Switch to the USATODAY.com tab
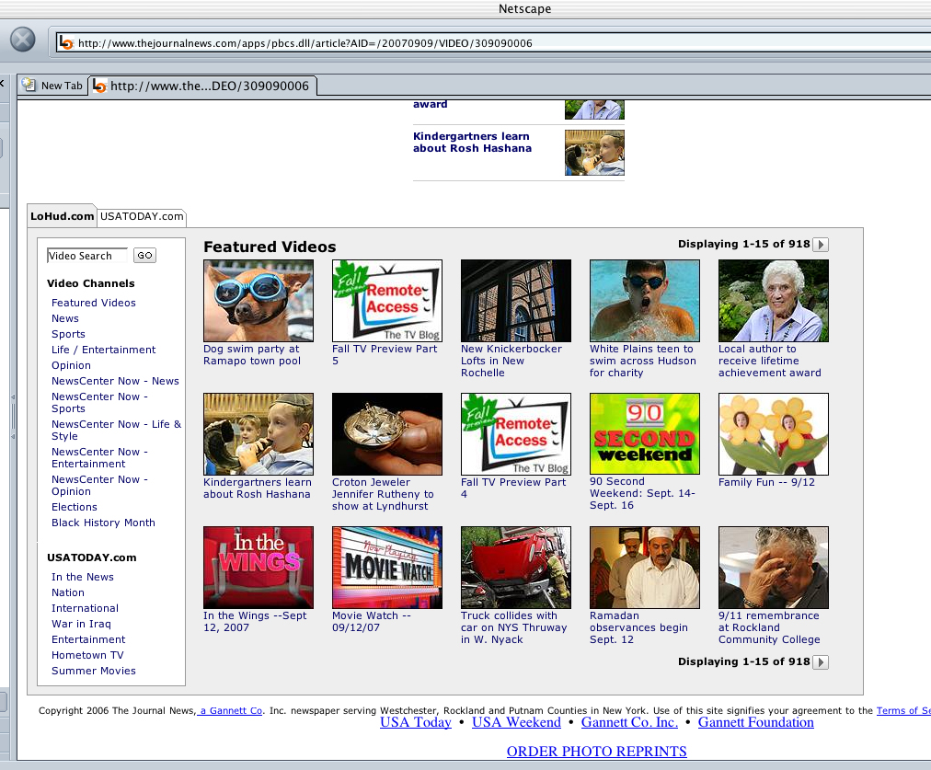Viewport: 931px width, 770px height. pos(142,216)
